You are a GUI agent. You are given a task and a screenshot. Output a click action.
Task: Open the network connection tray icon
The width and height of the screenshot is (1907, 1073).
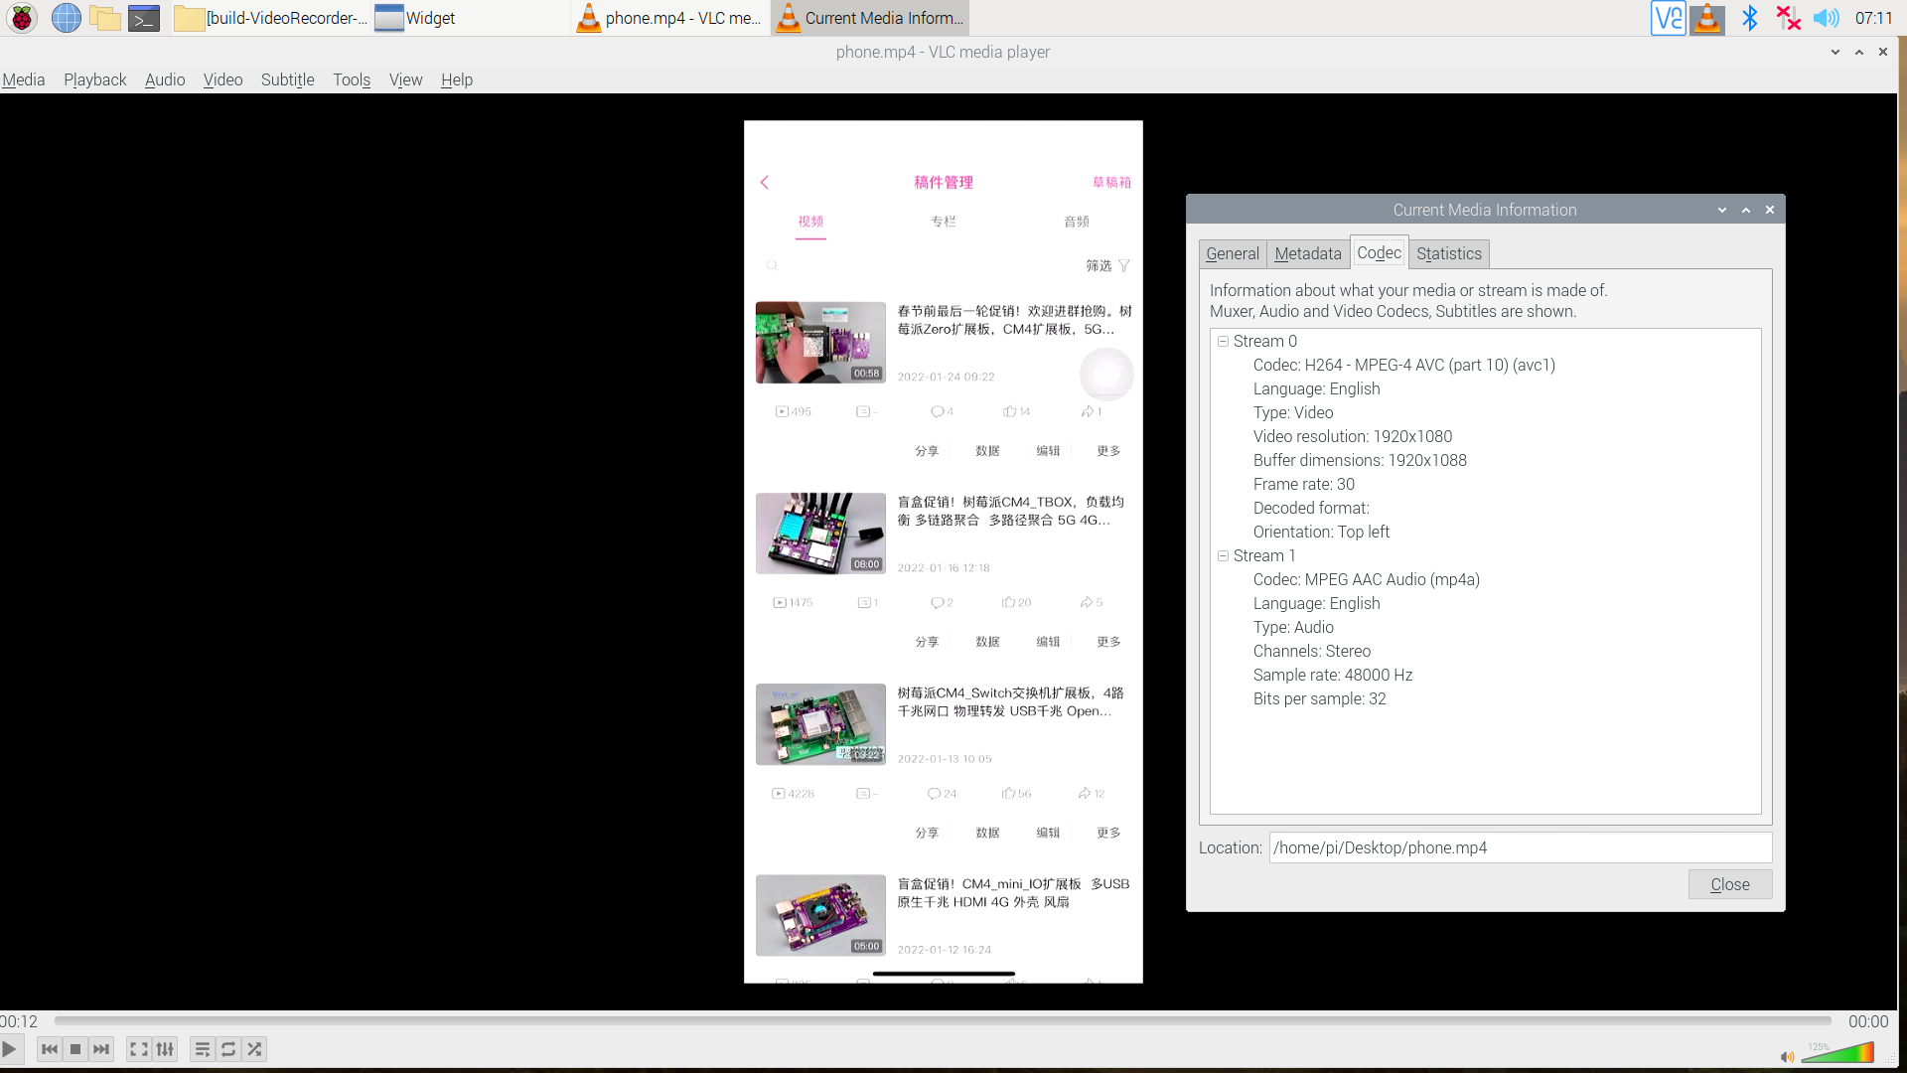[x=1789, y=18]
